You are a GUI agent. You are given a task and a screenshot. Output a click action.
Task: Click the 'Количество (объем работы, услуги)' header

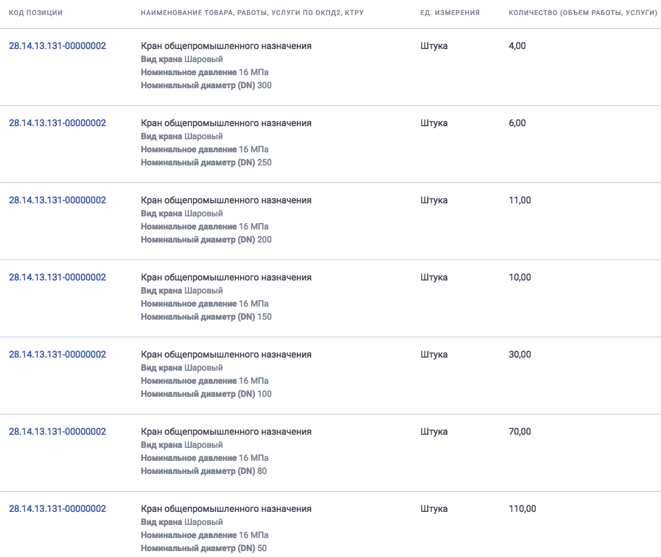click(x=583, y=12)
